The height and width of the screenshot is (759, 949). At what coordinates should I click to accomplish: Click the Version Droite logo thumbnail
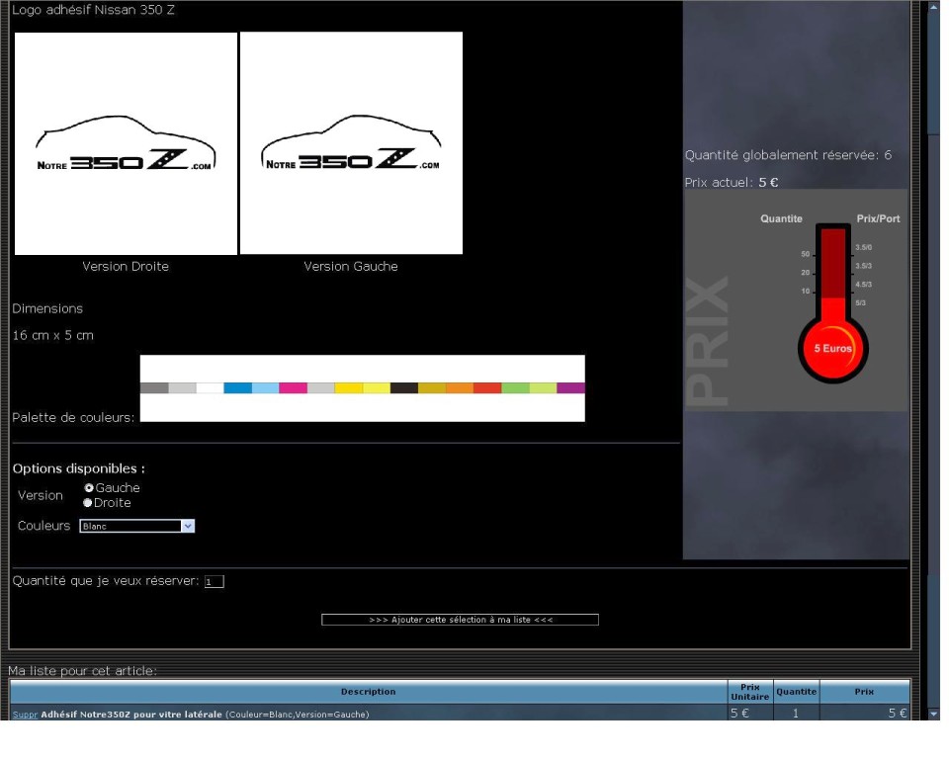pyautogui.click(x=126, y=144)
